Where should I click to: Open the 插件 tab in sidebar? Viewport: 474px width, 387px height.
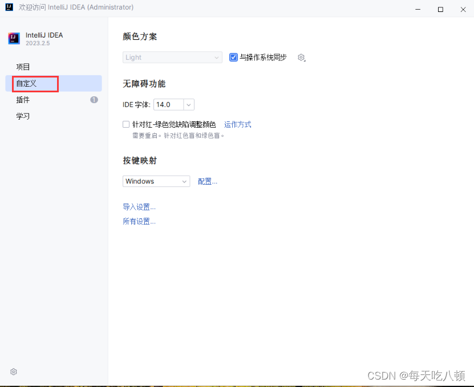[54, 100]
